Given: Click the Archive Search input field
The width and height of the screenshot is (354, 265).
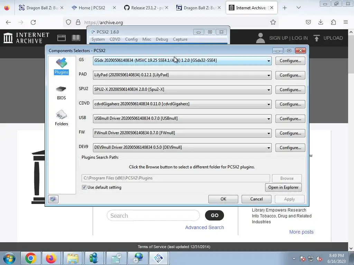Looking at the screenshot, I should coord(153,216).
